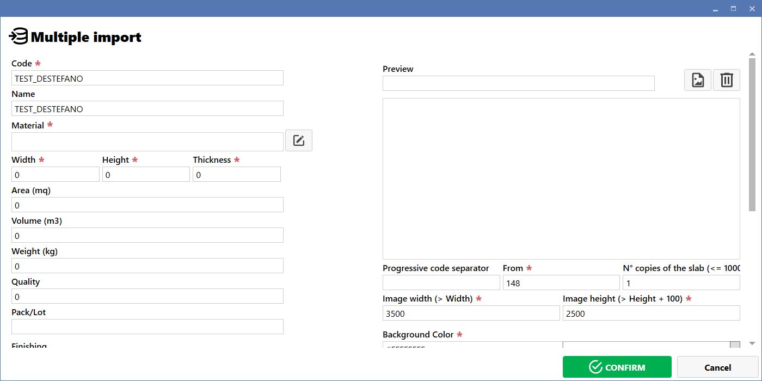
Task: Click inside the Material field
Action: 148,142
